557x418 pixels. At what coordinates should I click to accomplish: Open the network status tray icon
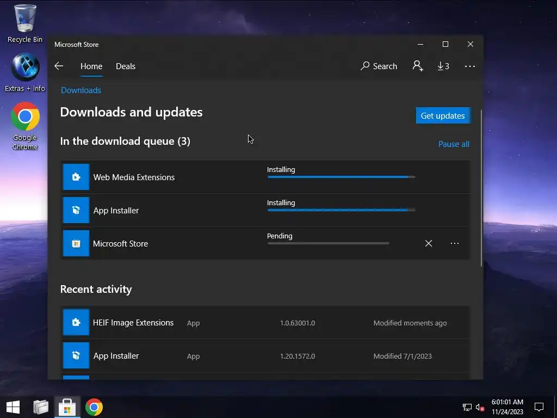(467, 407)
